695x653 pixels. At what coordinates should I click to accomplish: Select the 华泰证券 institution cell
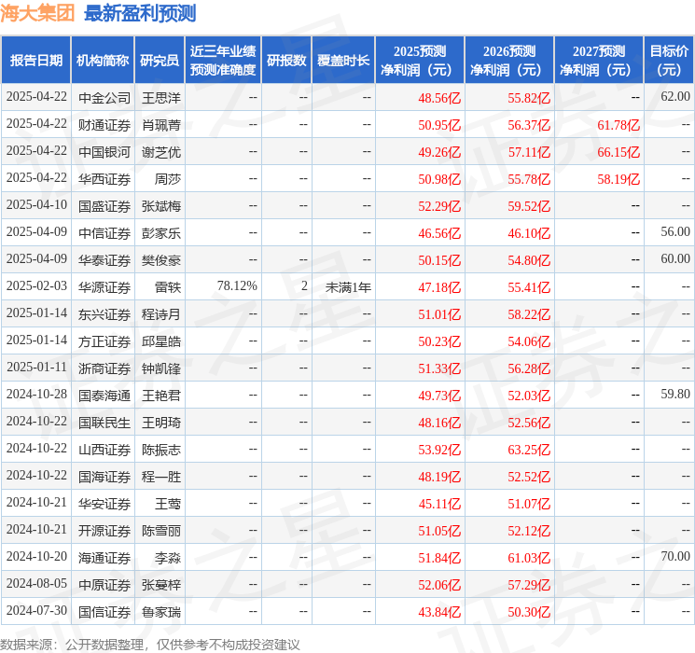(104, 260)
